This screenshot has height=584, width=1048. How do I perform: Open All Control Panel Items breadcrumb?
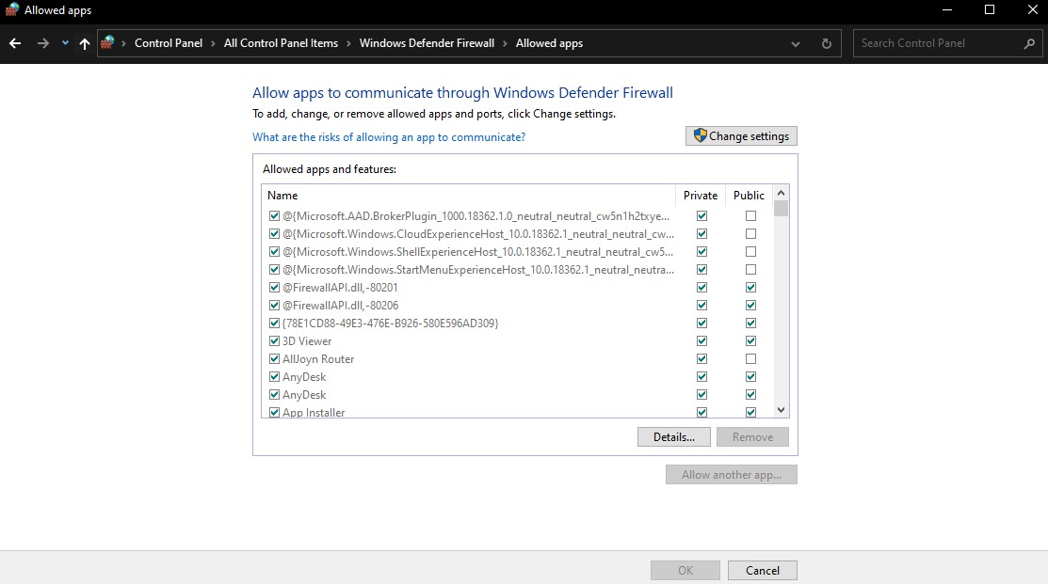click(281, 43)
